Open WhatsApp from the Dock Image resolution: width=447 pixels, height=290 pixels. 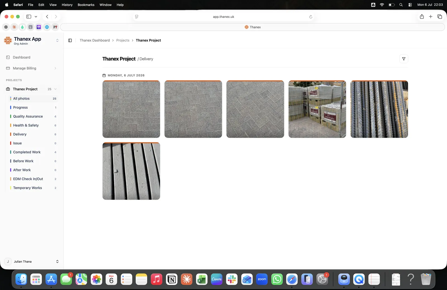(x=277, y=279)
